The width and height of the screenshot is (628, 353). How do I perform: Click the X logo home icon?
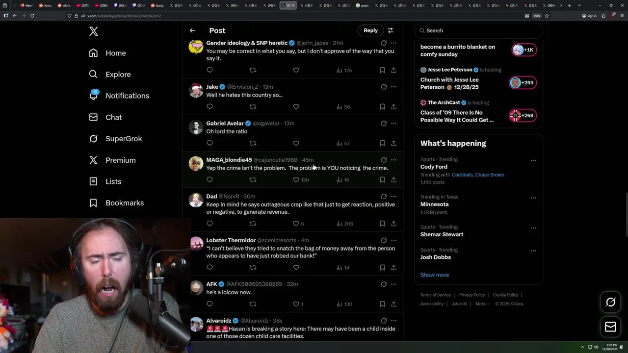tap(94, 31)
